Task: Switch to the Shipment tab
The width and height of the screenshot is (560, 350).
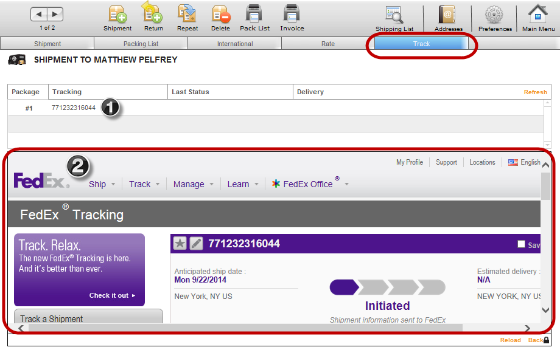Action: tap(47, 44)
